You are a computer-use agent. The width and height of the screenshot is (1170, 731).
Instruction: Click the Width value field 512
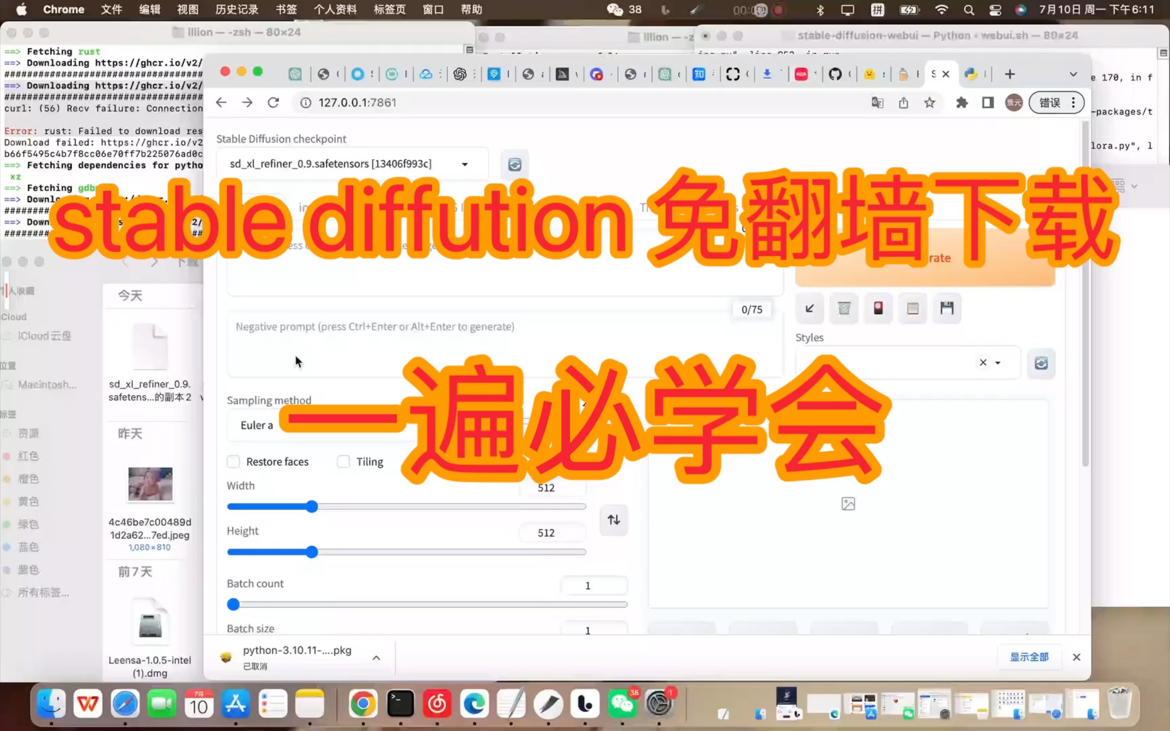[552, 488]
